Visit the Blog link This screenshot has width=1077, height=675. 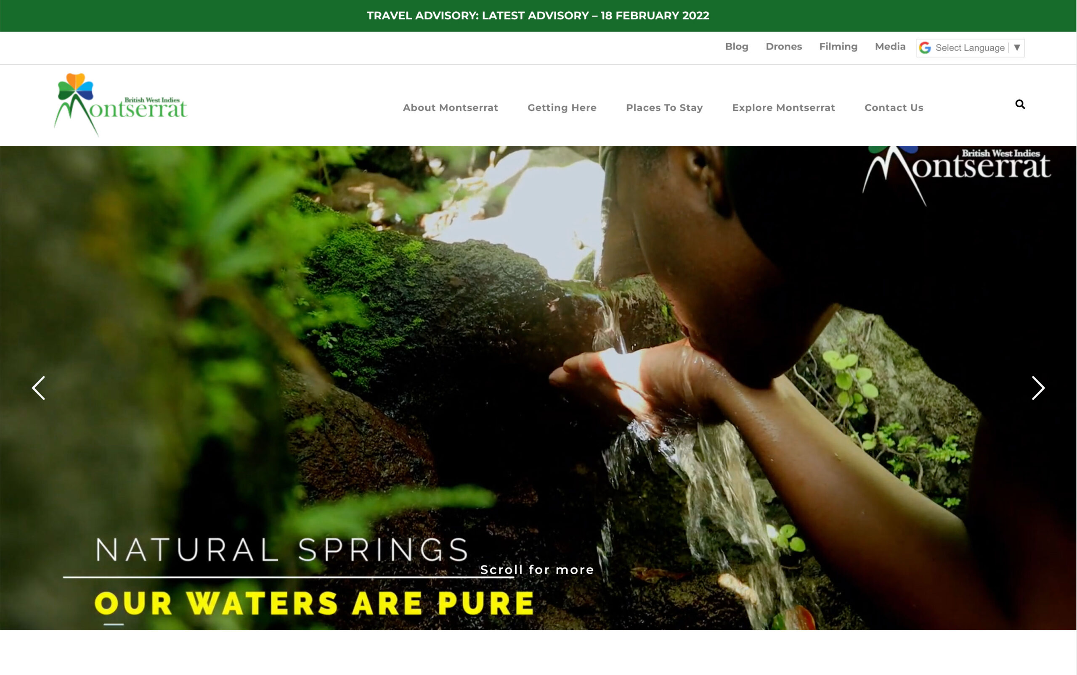pyautogui.click(x=737, y=46)
